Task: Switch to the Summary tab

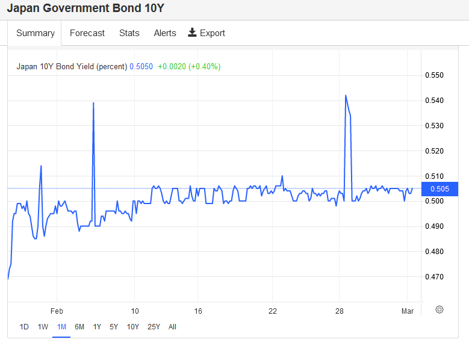Action: (36, 33)
